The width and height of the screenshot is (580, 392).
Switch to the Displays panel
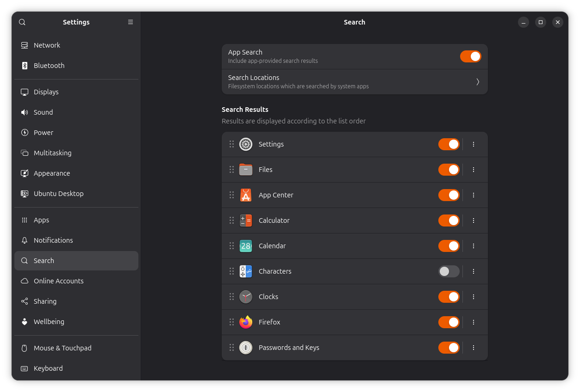(x=76, y=92)
